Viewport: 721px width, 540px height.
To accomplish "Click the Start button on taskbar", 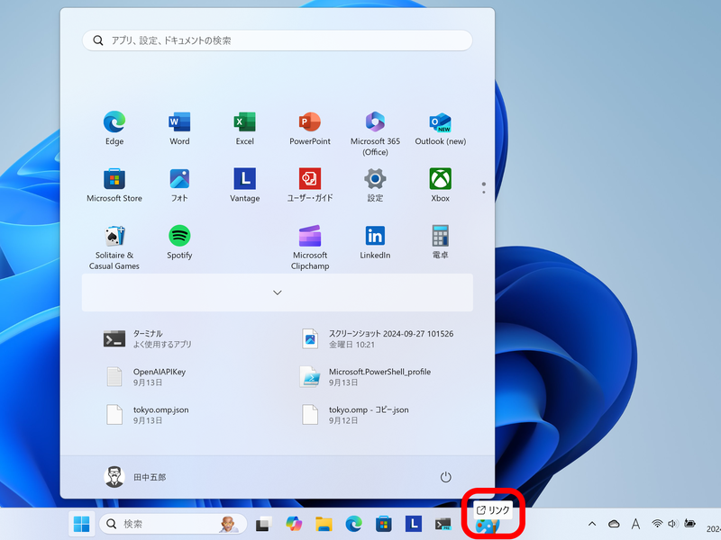I will [x=82, y=524].
